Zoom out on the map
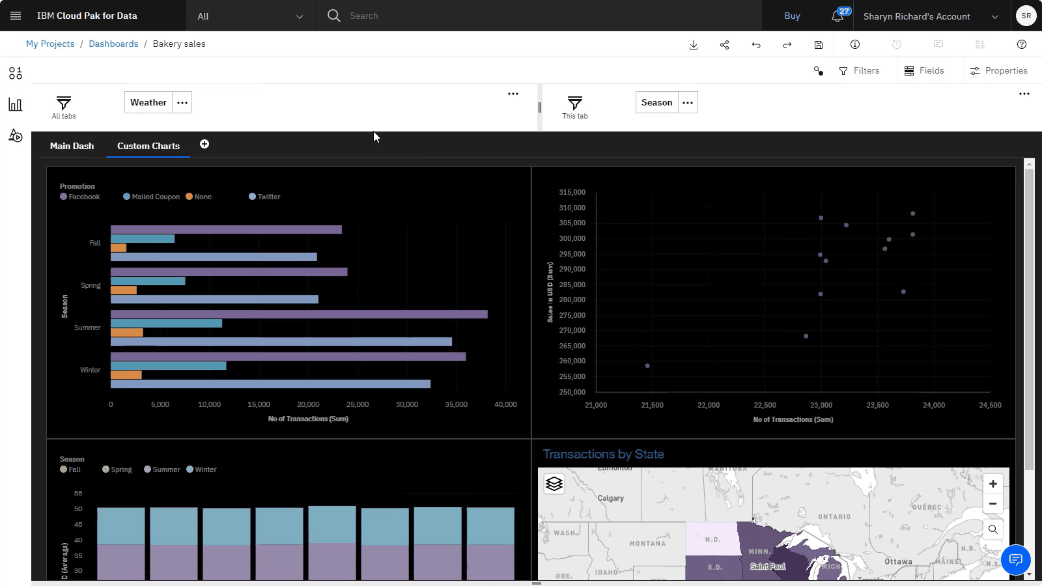Screen dimensions: 1042x586 (993, 503)
